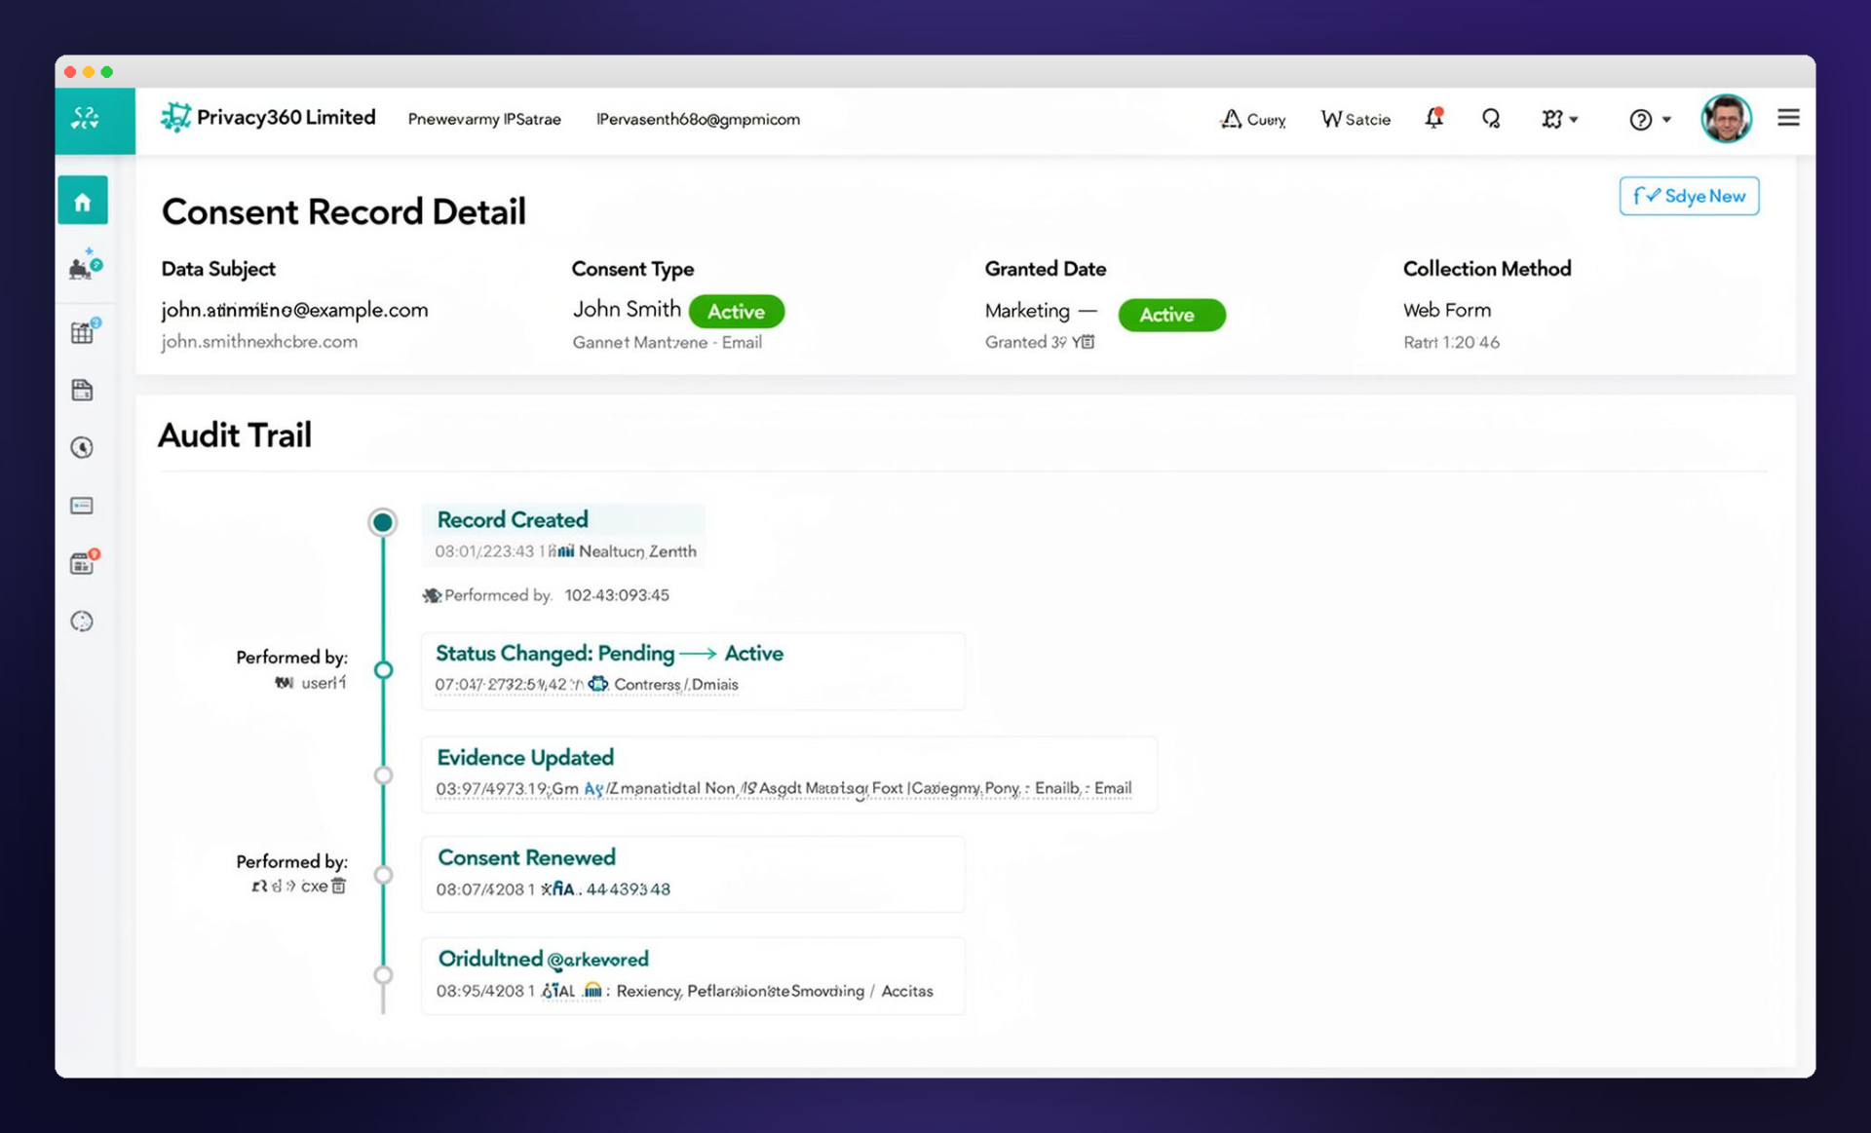Expand the help question mark dropdown

pyautogui.click(x=1650, y=119)
